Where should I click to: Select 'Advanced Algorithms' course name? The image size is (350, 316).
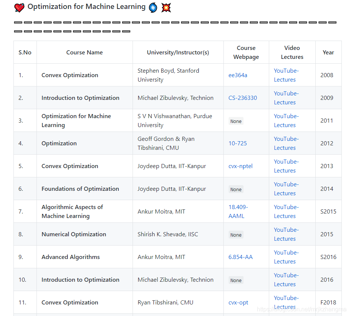(70, 257)
